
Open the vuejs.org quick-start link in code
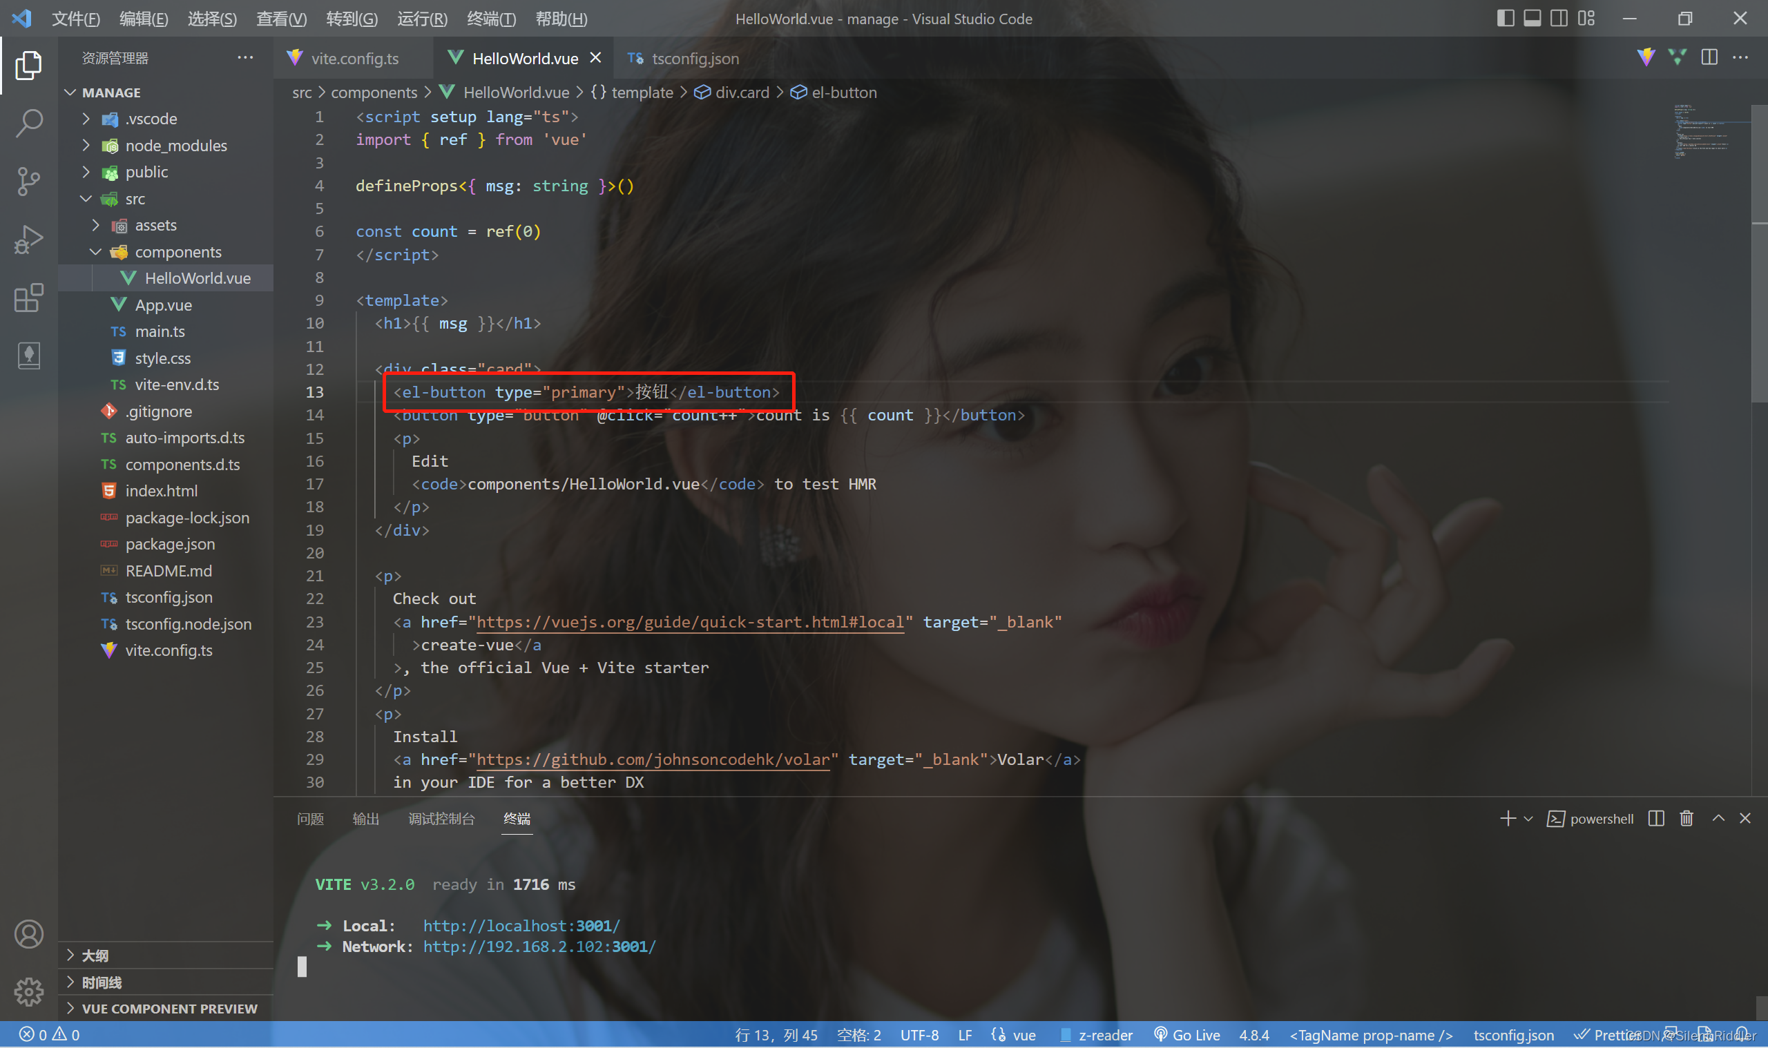(690, 622)
